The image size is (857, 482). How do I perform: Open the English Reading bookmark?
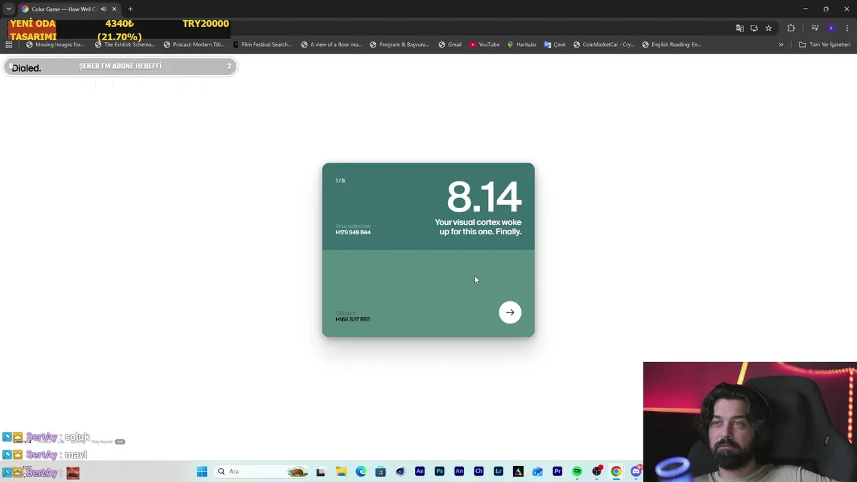[x=672, y=45]
